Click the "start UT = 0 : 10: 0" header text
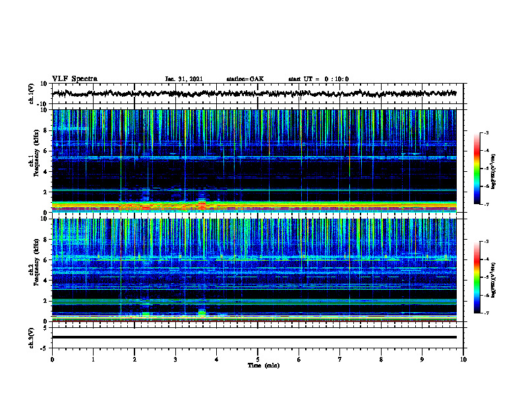Image resolution: width=522 pixels, height=403 pixels. [318, 79]
